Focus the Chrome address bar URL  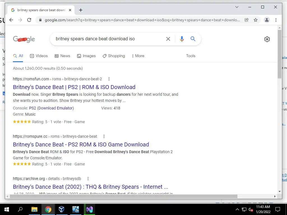tap(142, 20)
